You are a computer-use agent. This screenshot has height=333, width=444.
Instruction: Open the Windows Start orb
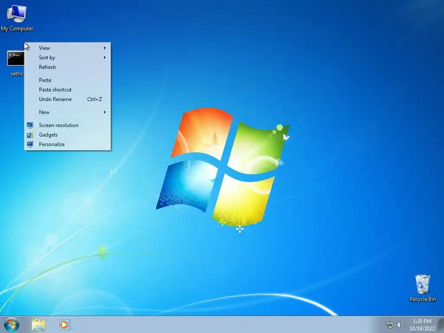click(x=12, y=324)
